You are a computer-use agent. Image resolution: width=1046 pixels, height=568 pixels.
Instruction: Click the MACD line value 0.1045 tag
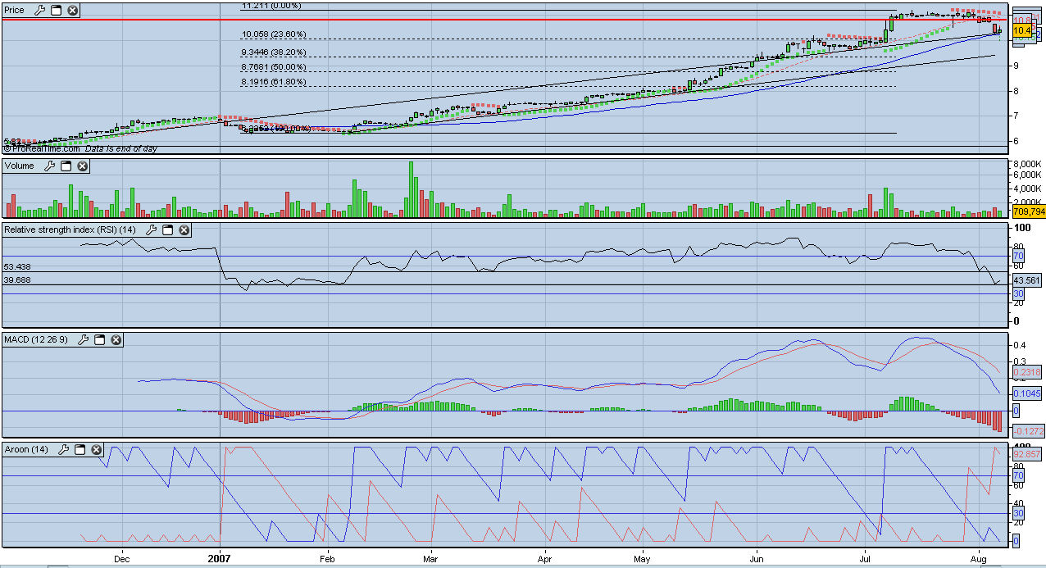[1026, 393]
